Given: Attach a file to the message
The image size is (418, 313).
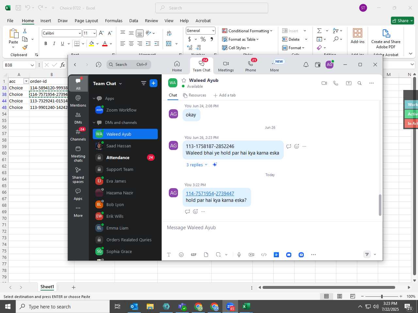Looking at the screenshot, I should (206, 255).
